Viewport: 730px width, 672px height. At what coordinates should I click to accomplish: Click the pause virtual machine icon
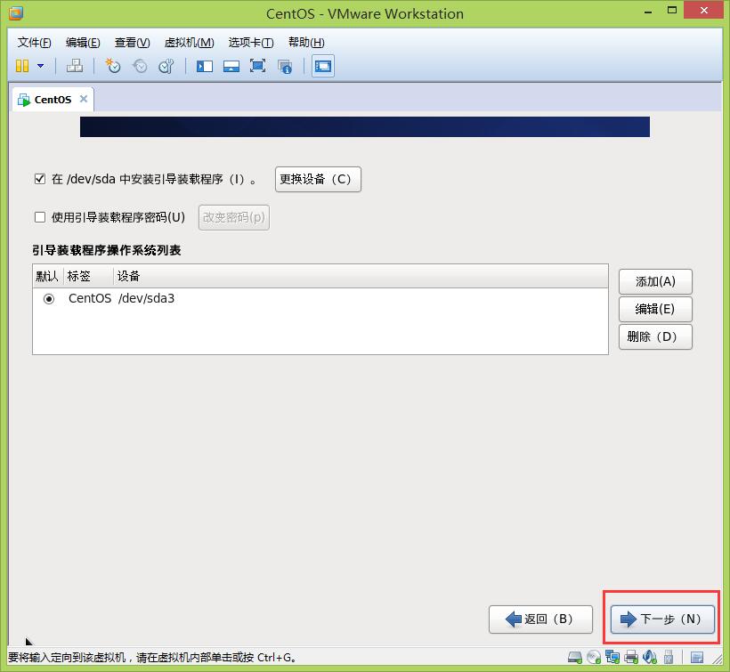[22, 66]
